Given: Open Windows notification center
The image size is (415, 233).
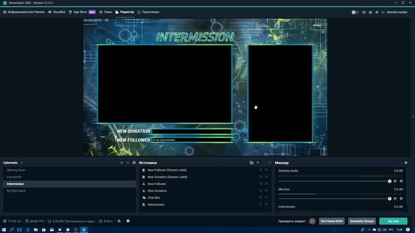Looking at the screenshot, I should (408, 230).
